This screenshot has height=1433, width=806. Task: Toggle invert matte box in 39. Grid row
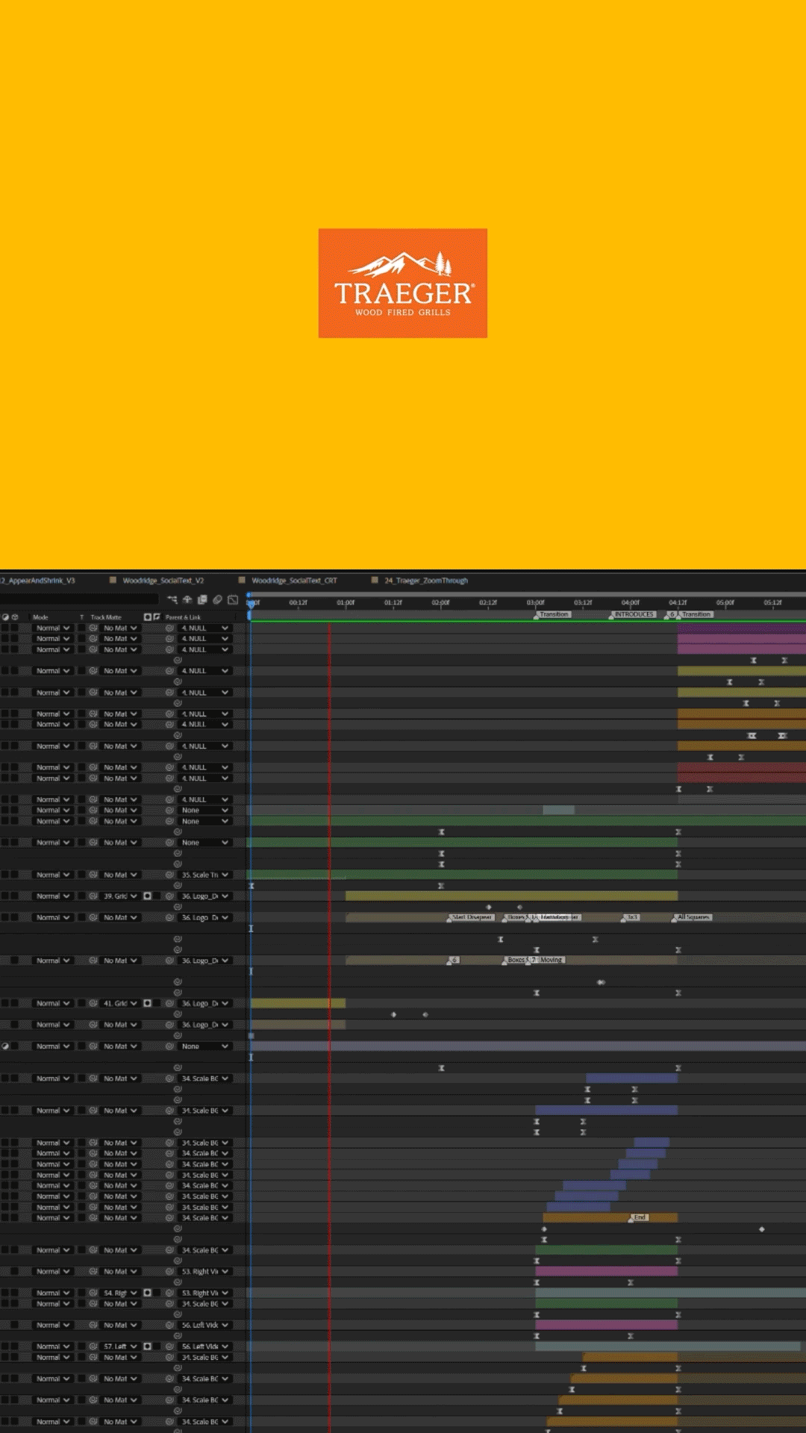tap(157, 896)
